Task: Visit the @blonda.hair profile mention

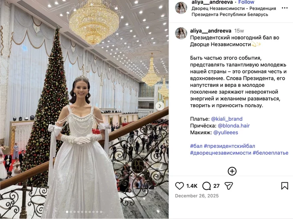Action: point(234,126)
